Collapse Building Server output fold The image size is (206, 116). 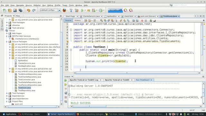(x=70, y=86)
